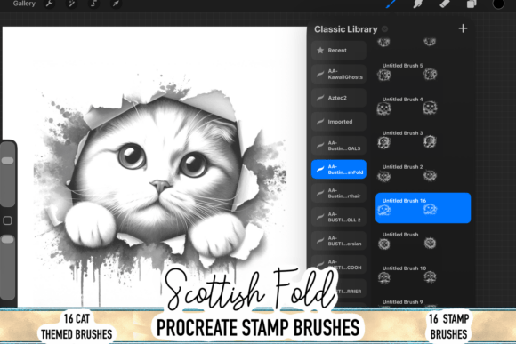Screen dimensions: 516x344
Task: Return to the Gallery
Action: [x=24, y=4]
